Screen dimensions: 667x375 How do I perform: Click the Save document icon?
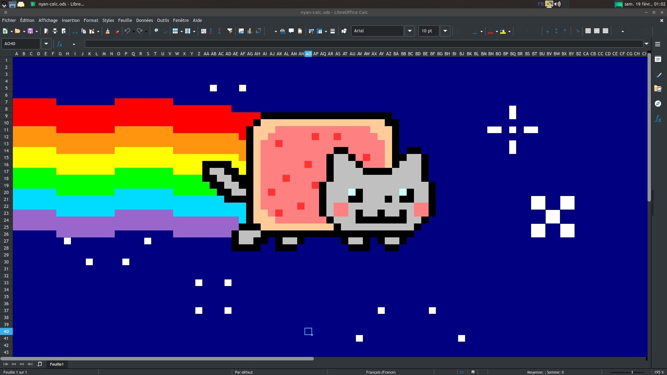(x=30, y=31)
